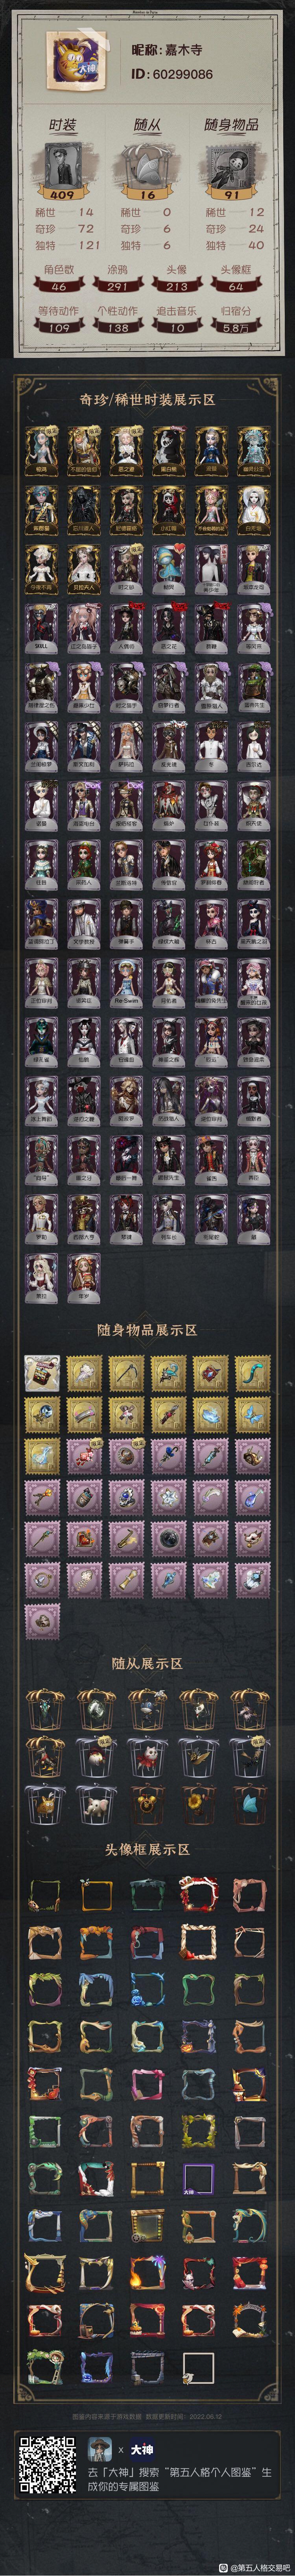This screenshot has height=2576, width=295.
Task: Click the 归宿分 5.8万 stat badge
Action: 235,320
